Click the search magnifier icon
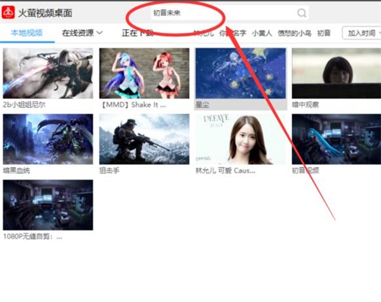This screenshot has width=381, height=302. coord(302,13)
